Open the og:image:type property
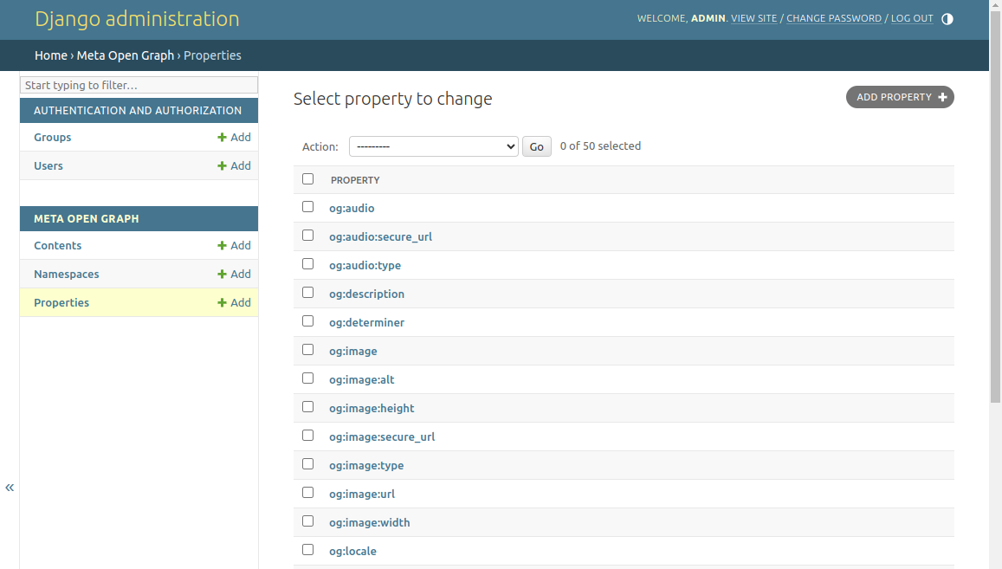Viewport: 1002px width, 569px height. [x=367, y=465]
